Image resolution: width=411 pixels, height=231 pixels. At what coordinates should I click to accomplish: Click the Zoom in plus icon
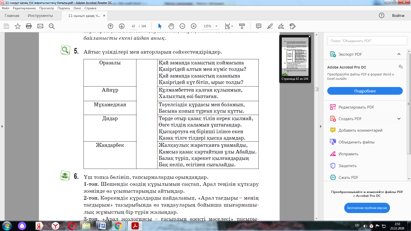pyautogui.click(x=194, y=26)
